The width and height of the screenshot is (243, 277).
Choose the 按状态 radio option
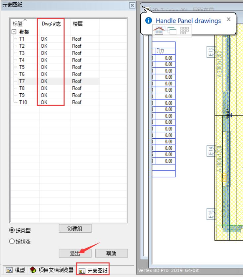(x=20, y=241)
